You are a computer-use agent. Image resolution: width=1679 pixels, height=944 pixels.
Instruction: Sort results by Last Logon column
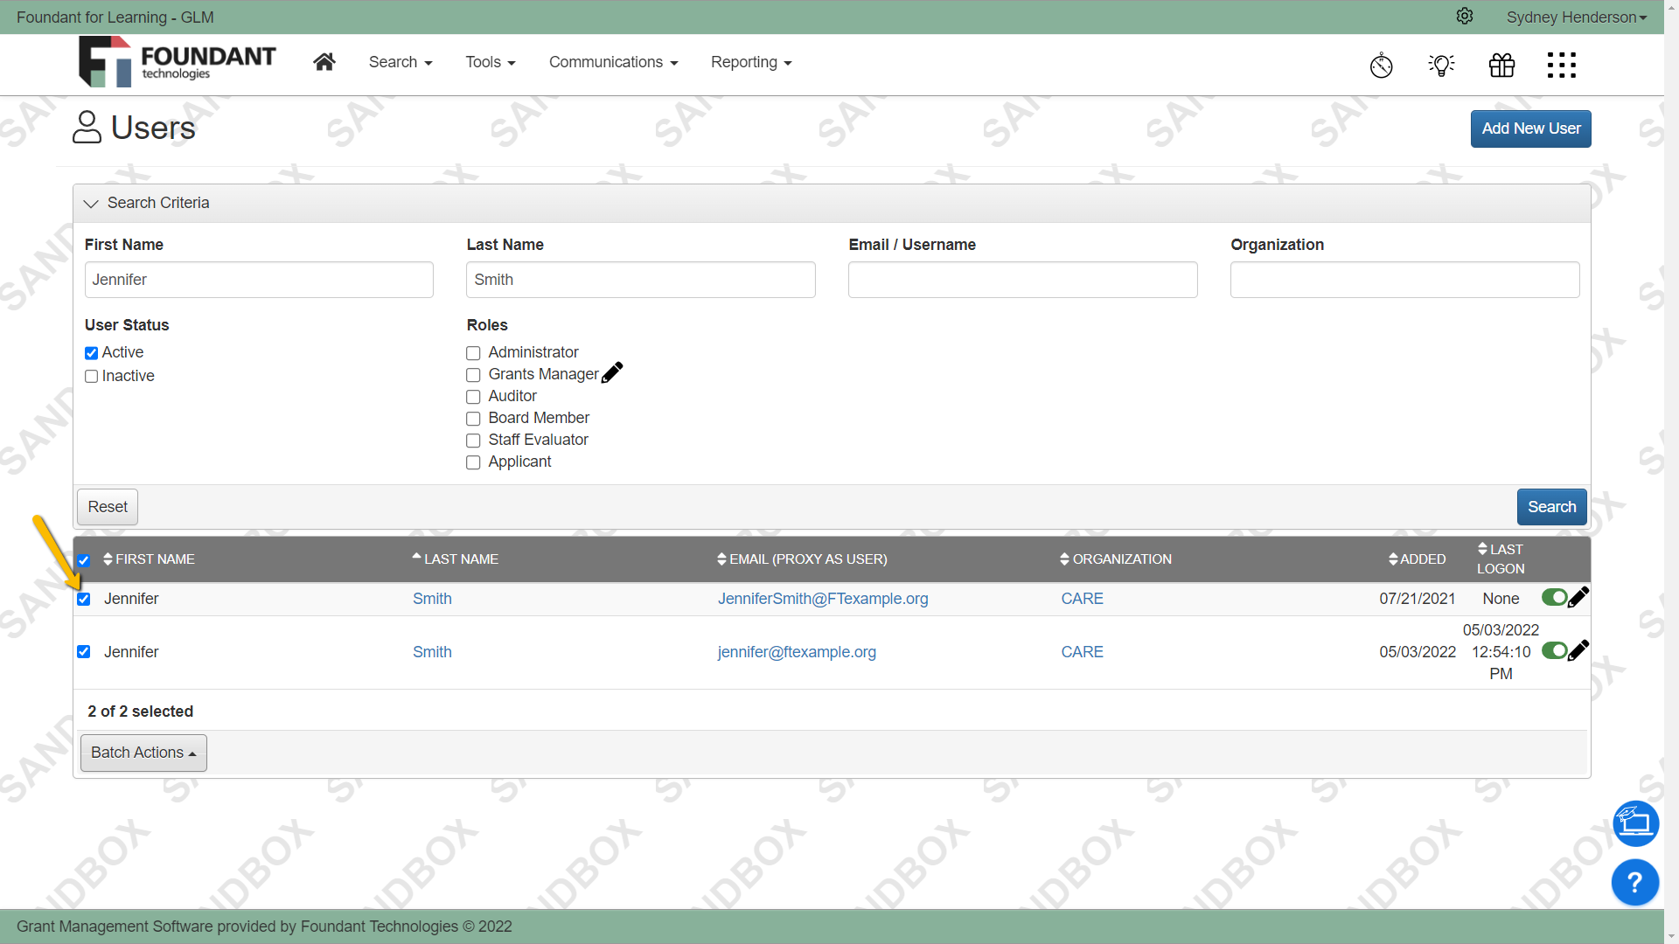coord(1501,559)
